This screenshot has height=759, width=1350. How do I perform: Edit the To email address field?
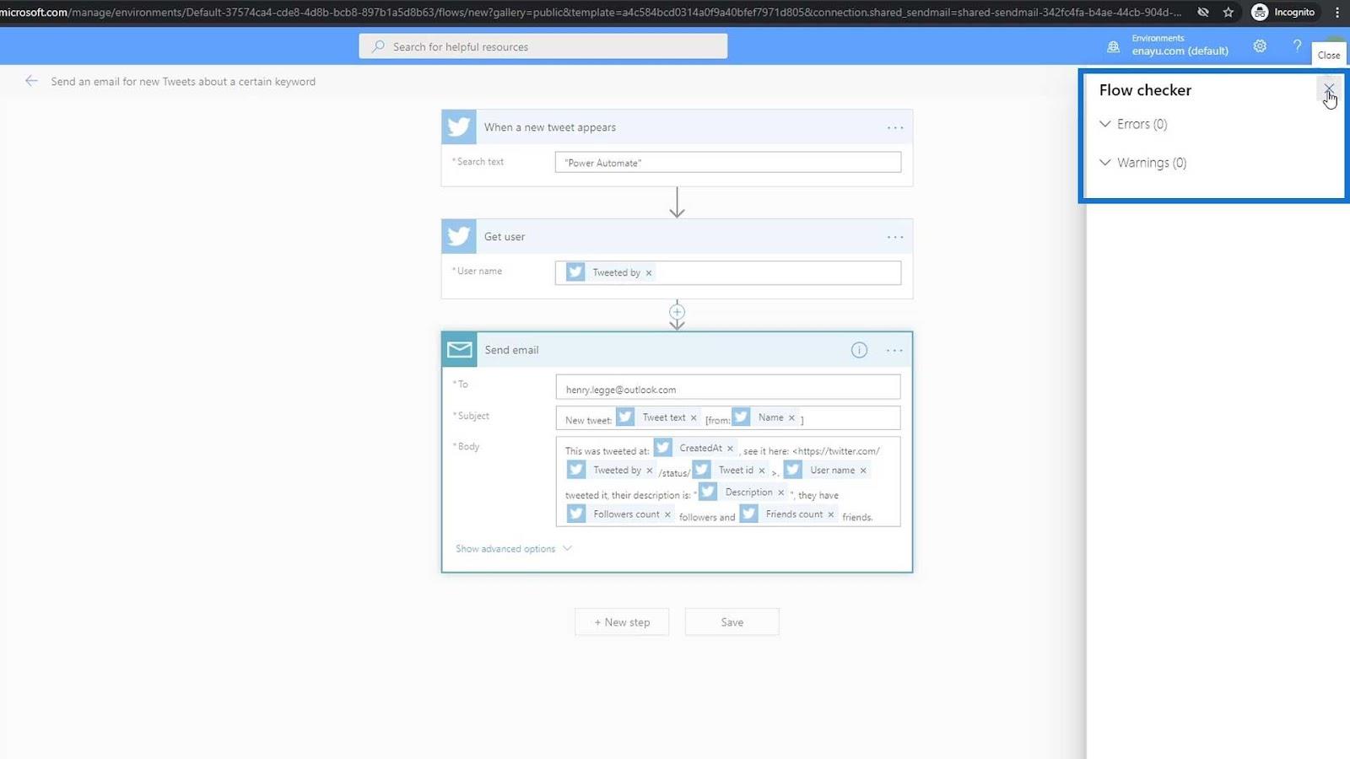[727, 387]
